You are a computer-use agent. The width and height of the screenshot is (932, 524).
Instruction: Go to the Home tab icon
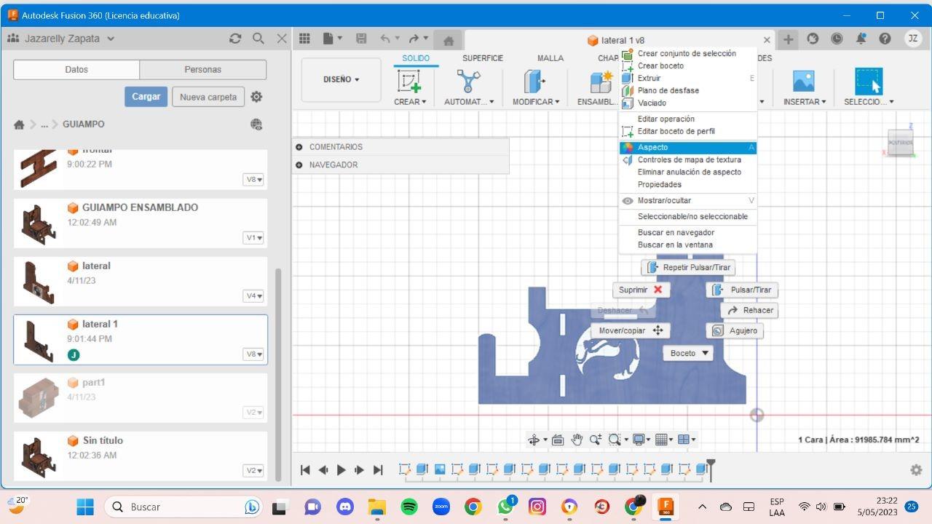point(449,41)
